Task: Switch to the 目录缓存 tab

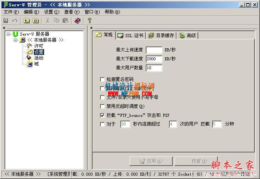Action: [x=161, y=36]
